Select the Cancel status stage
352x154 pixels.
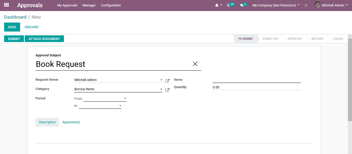coord(338,39)
